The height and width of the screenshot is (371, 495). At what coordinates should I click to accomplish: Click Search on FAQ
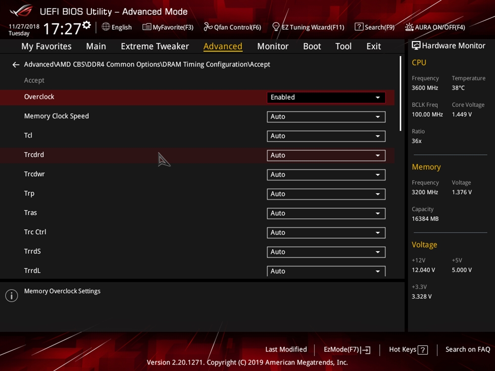[x=468, y=350]
